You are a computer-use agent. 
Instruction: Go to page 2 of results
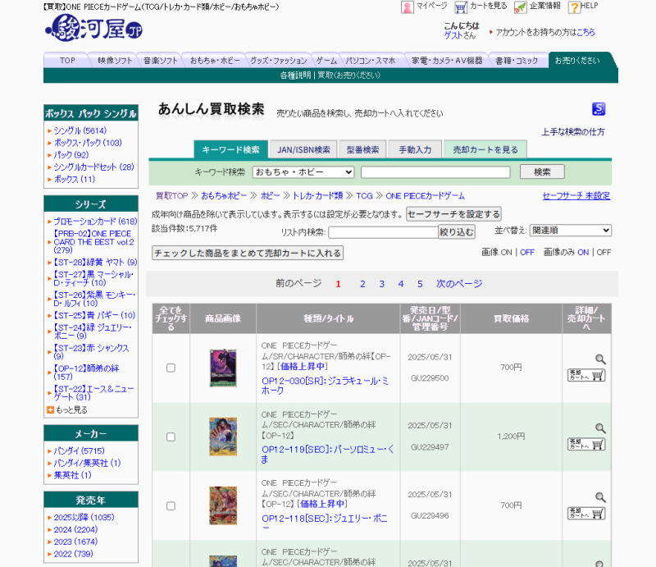[362, 284]
